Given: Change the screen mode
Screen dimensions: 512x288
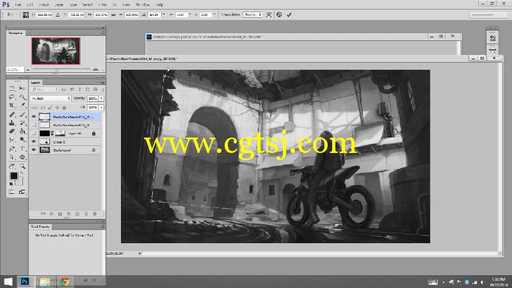Looking at the screenshot, I should pyautogui.click(x=22, y=192).
